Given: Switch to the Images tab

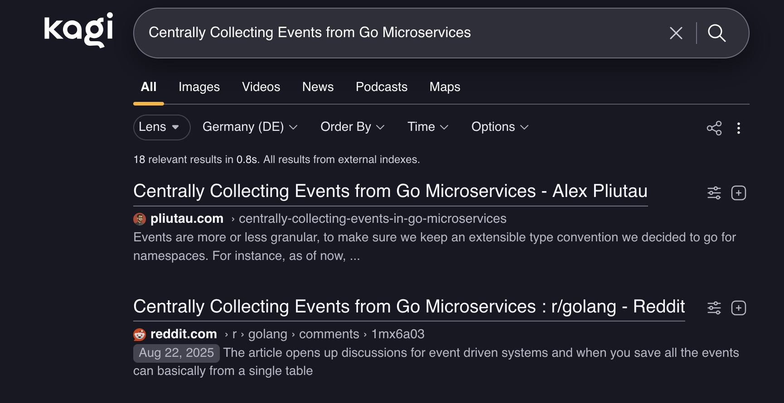Looking at the screenshot, I should [199, 87].
